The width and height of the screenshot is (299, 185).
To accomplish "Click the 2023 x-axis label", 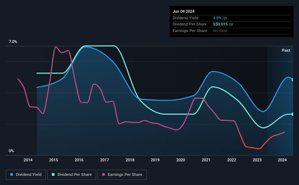I will pos(257,160).
